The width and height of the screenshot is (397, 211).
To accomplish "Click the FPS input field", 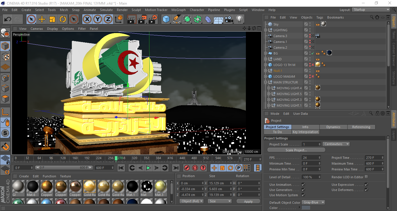I will pyautogui.click(x=311, y=158).
